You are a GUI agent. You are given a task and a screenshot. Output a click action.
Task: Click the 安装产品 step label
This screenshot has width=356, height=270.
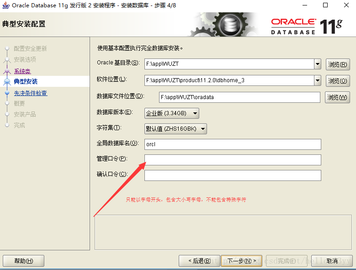[x=25, y=114]
